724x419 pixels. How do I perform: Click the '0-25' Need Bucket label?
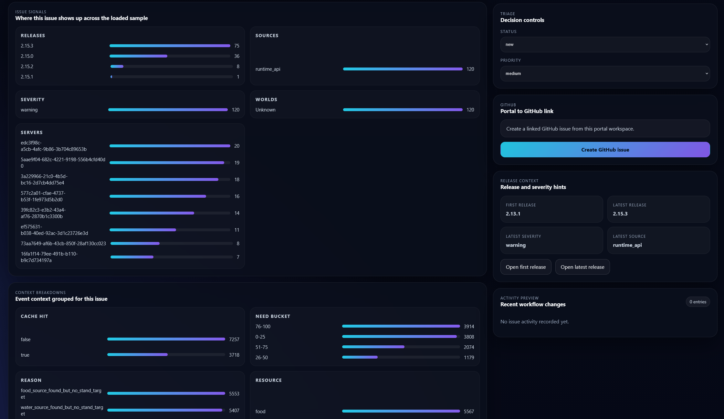pos(260,337)
